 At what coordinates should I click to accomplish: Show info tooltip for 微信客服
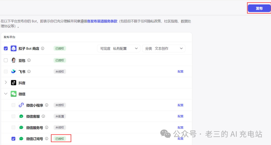[x=43, y=116]
